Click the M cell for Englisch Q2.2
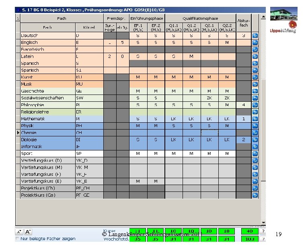The width and height of the screenshot is (308, 251). [x=227, y=43]
